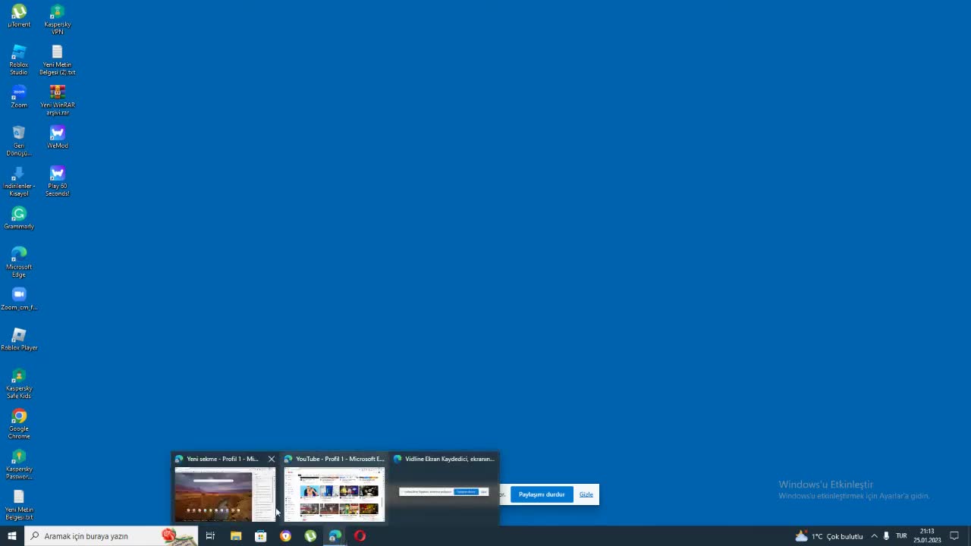Select the Grammarly desktop icon

pos(19,218)
